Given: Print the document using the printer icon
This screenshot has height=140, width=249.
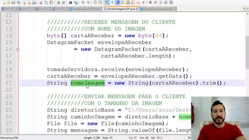Looking at the screenshot, I should pyautogui.click(x=34, y=3).
